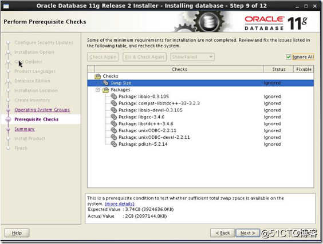Open the window menu icon in title bar
The width and height of the screenshot is (323, 244).
pos(6,6)
